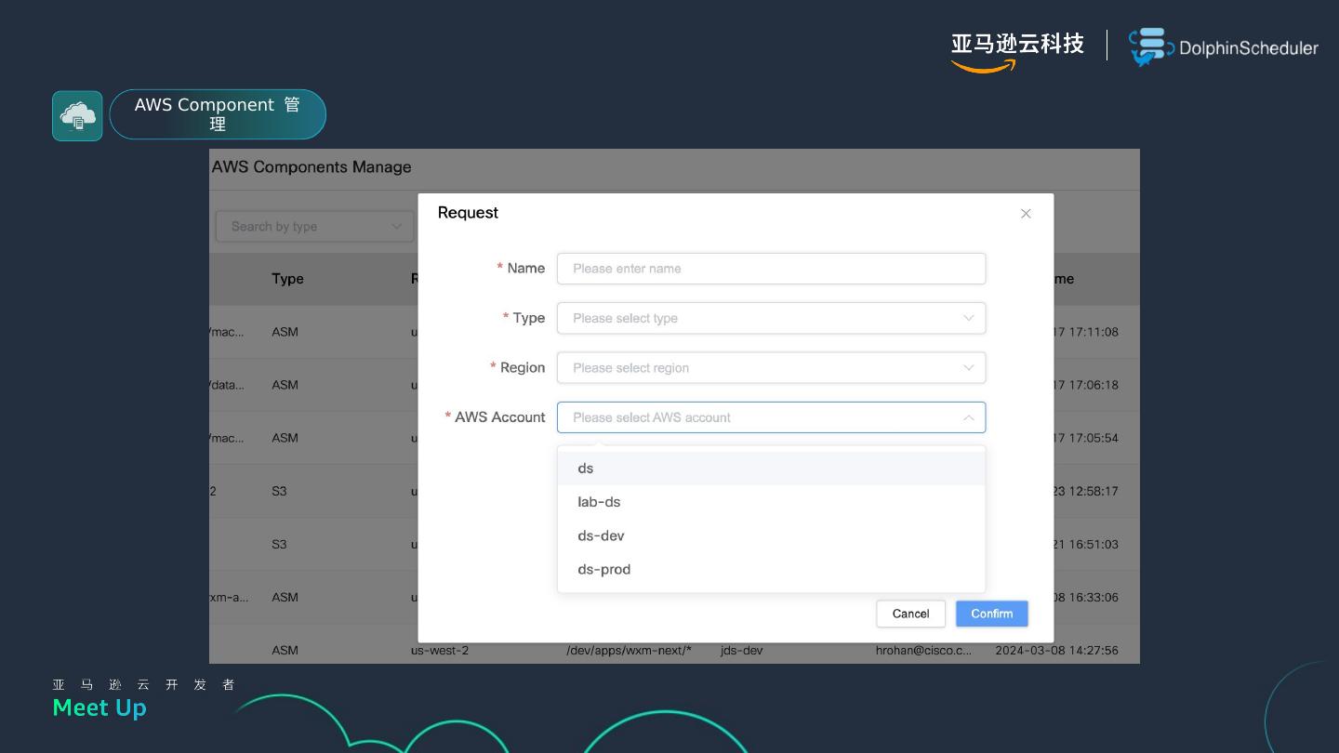
Task: Close the Request dialog with the X icon
Action: point(1026,214)
